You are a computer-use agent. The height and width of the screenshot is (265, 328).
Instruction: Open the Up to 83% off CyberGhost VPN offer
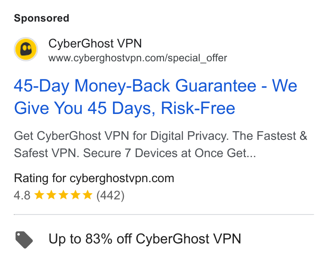tap(145, 239)
